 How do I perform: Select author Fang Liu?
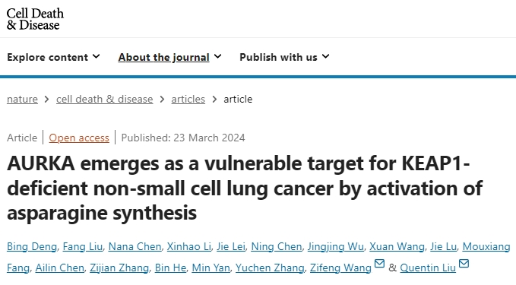(83, 246)
